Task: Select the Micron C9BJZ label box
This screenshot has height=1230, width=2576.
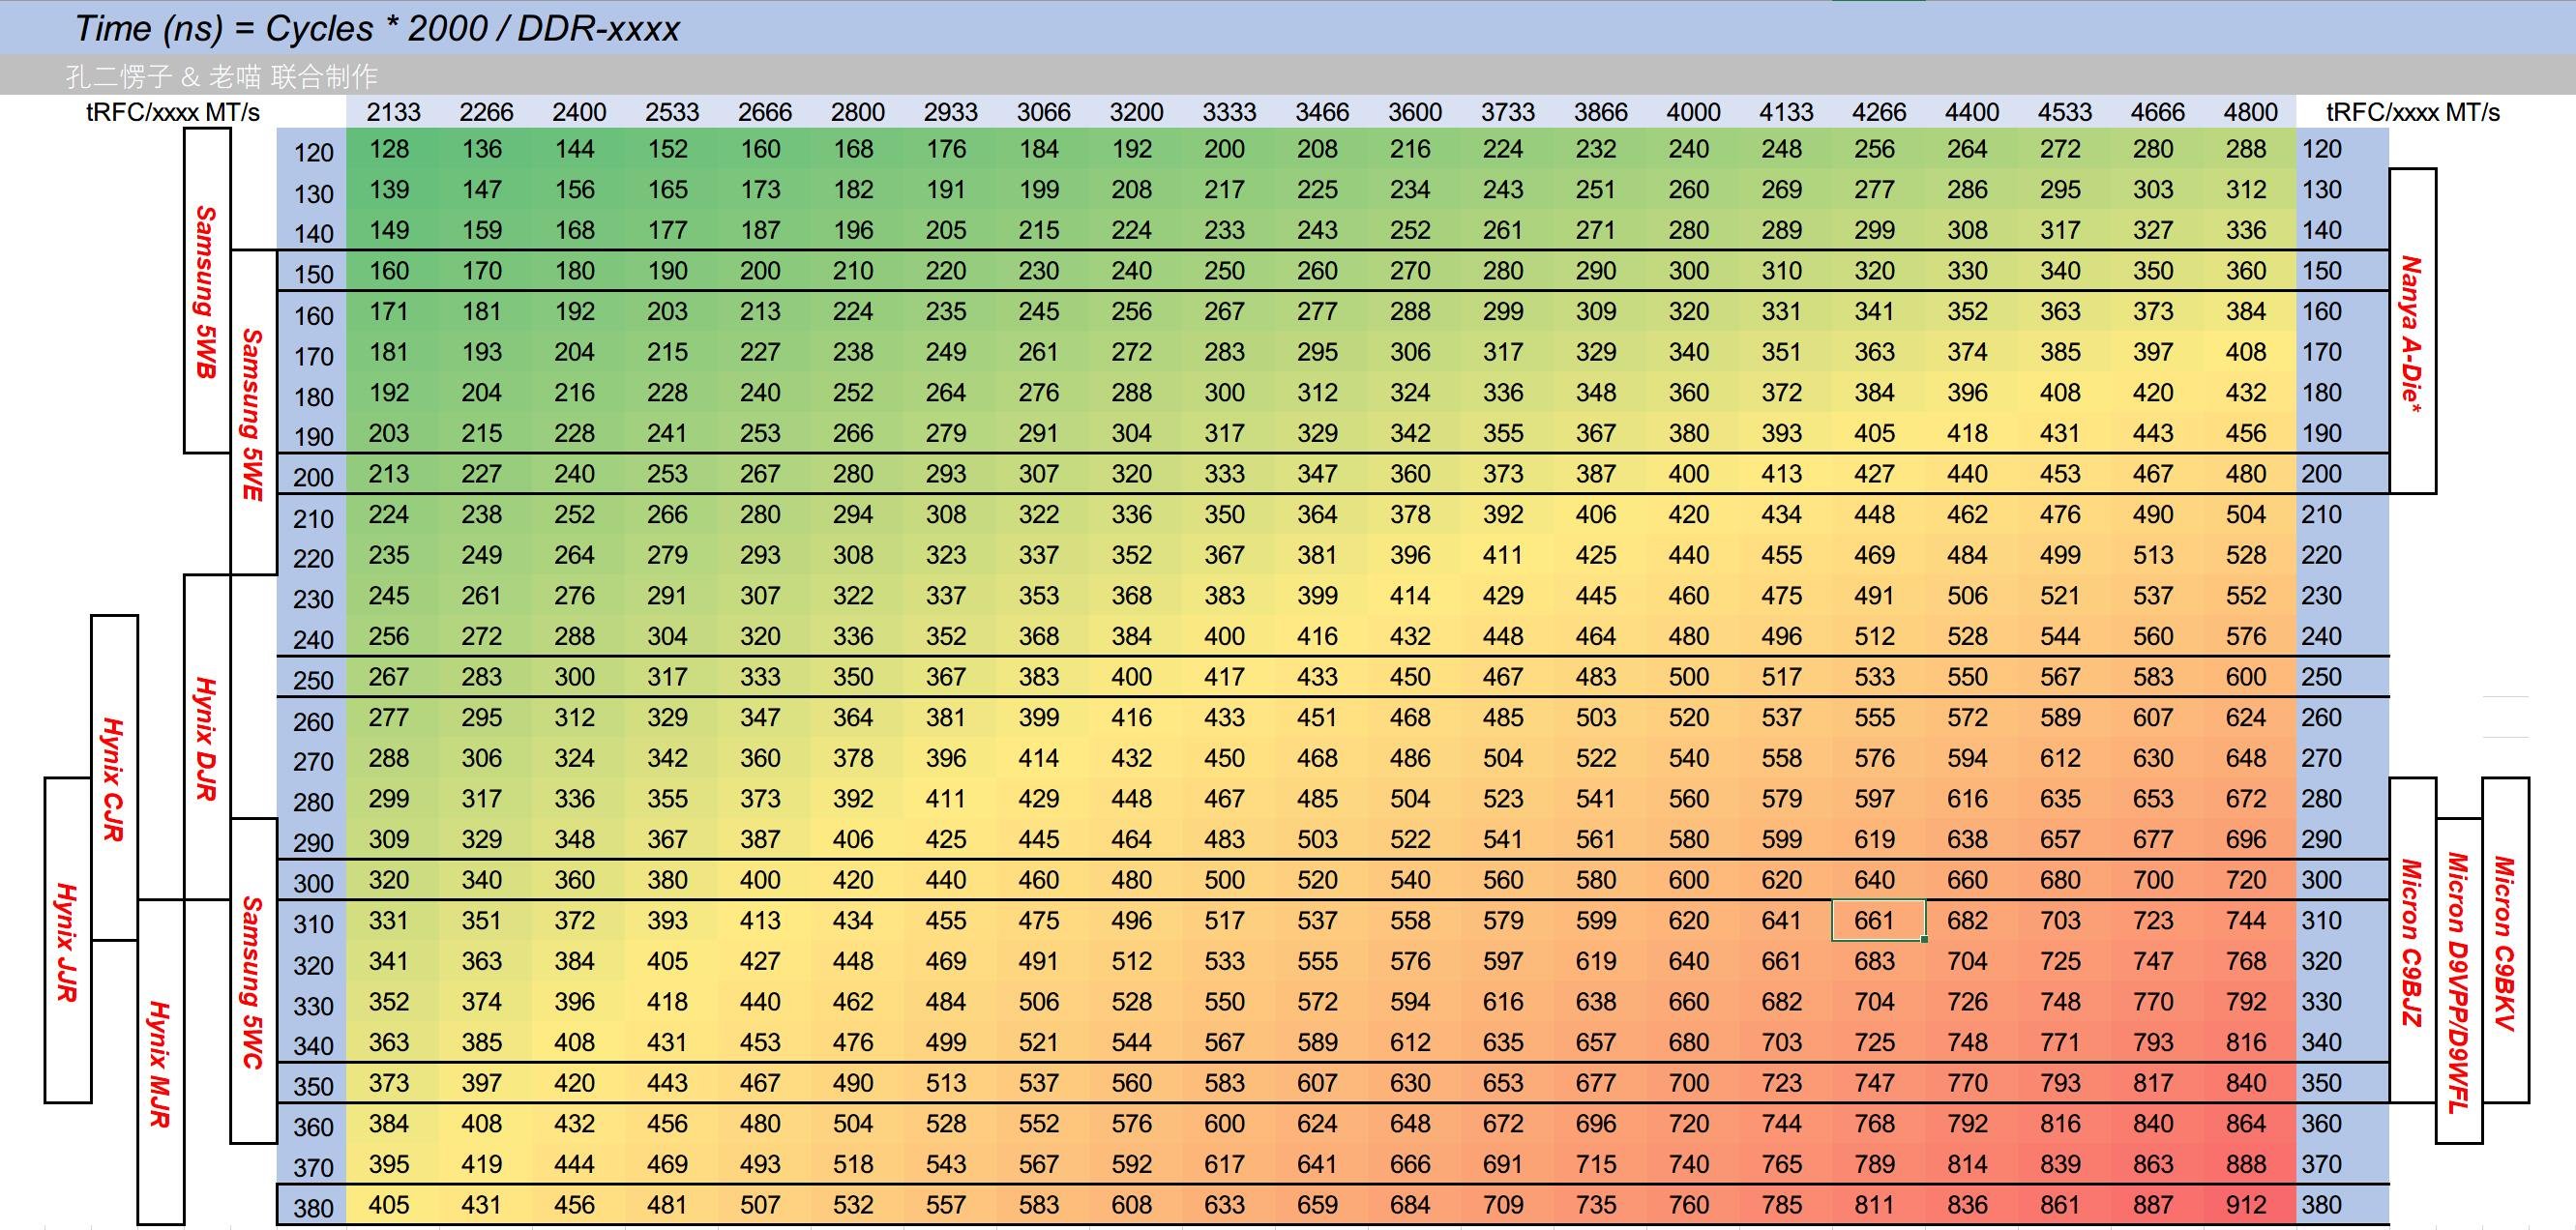Action: pyautogui.click(x=2413, y=940)
